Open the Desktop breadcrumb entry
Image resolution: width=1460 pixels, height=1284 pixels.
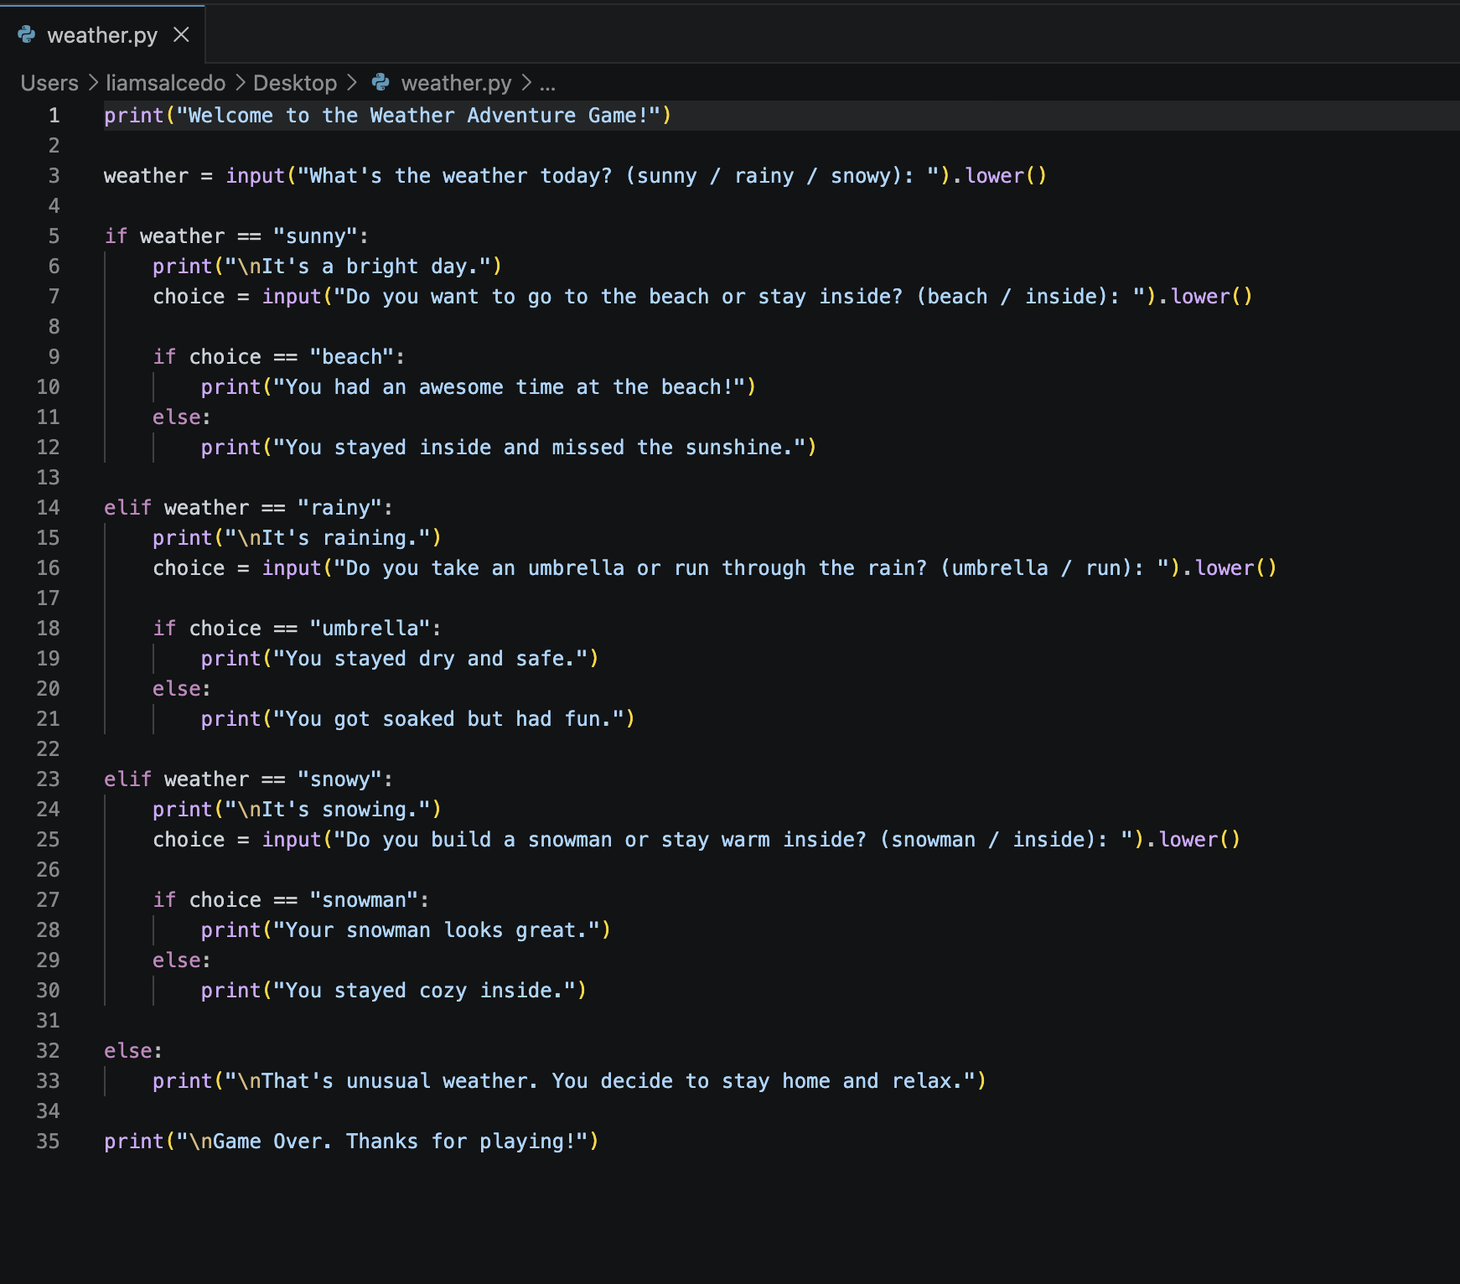(294, 82)
